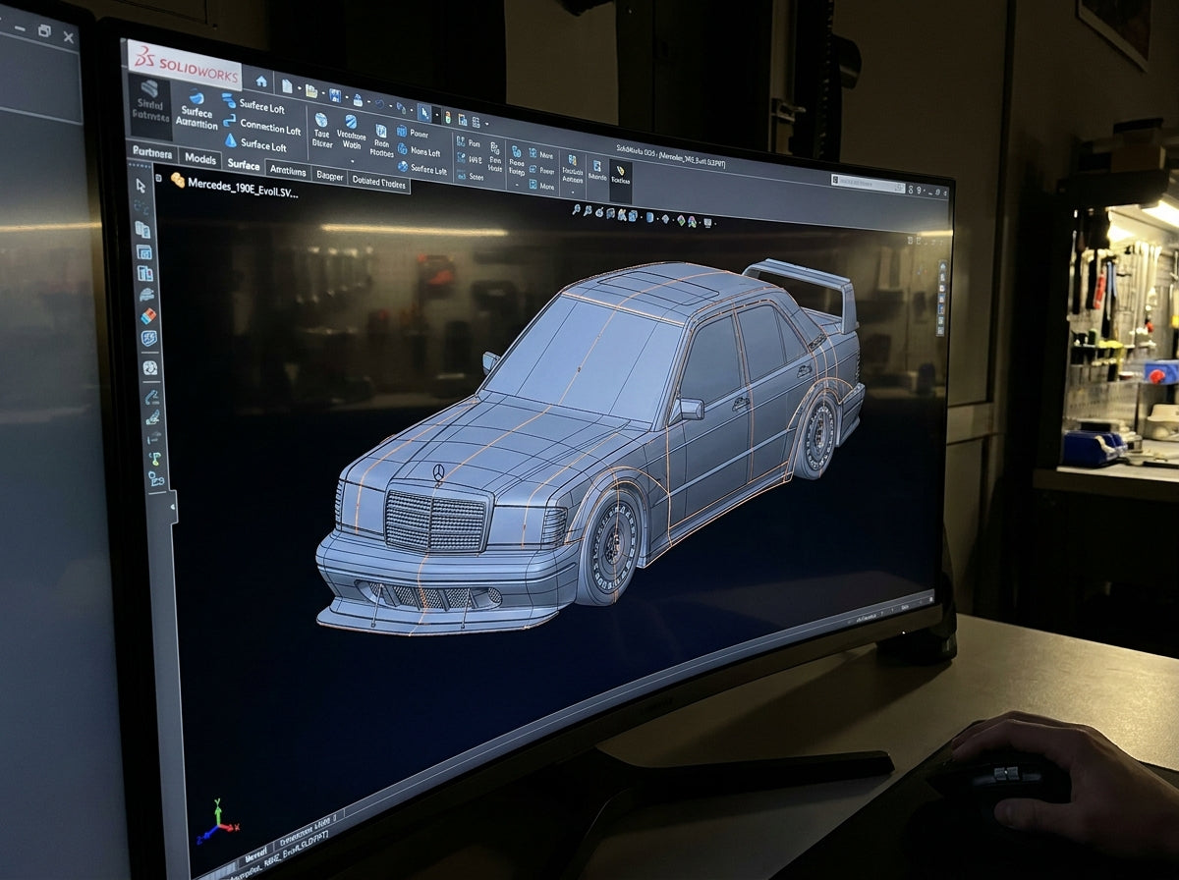Open the folder icon to open a file
The image size is (1179, 880).
point(311,91)
